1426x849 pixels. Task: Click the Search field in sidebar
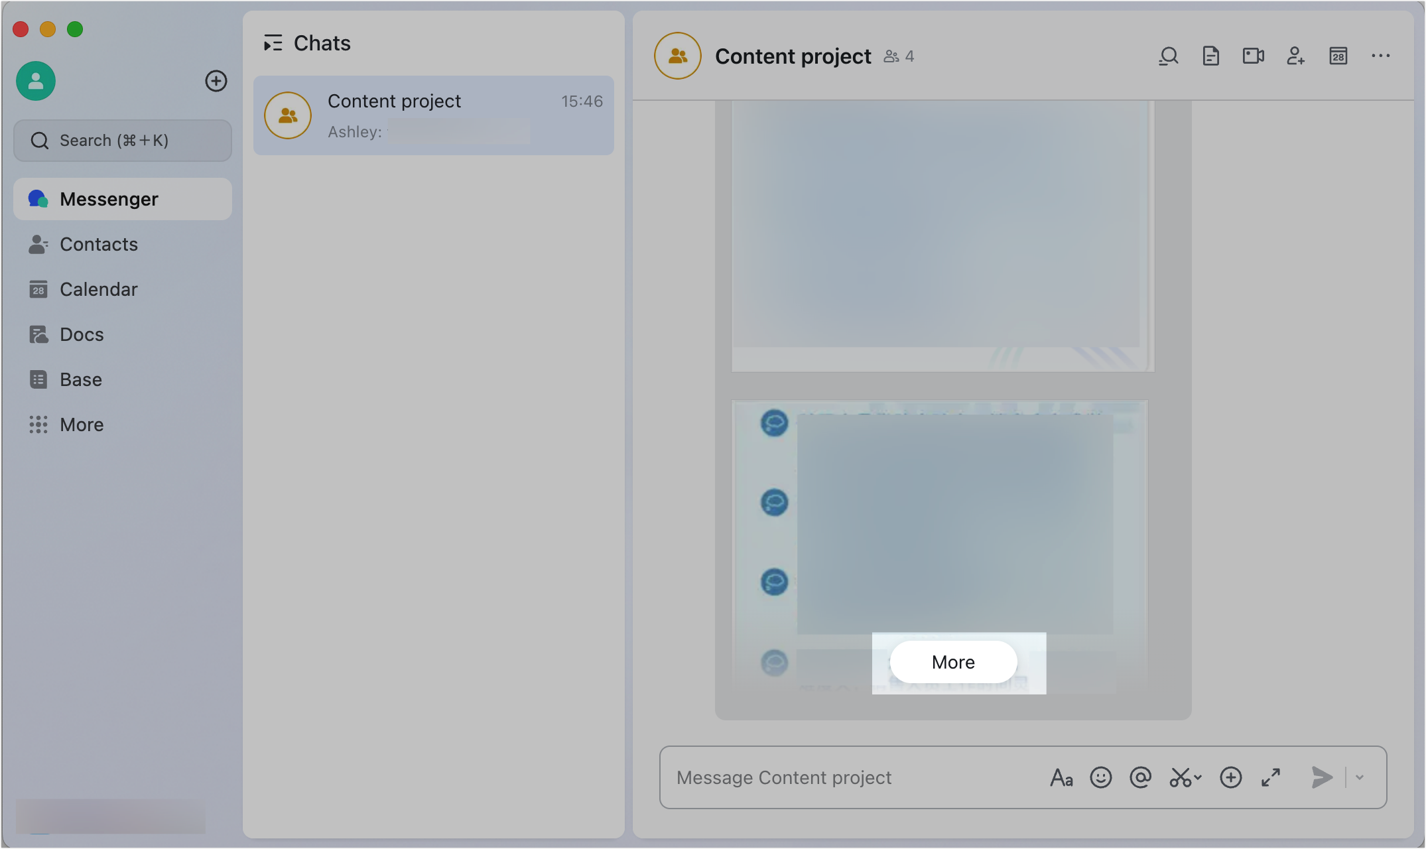[x=123, y=141]
